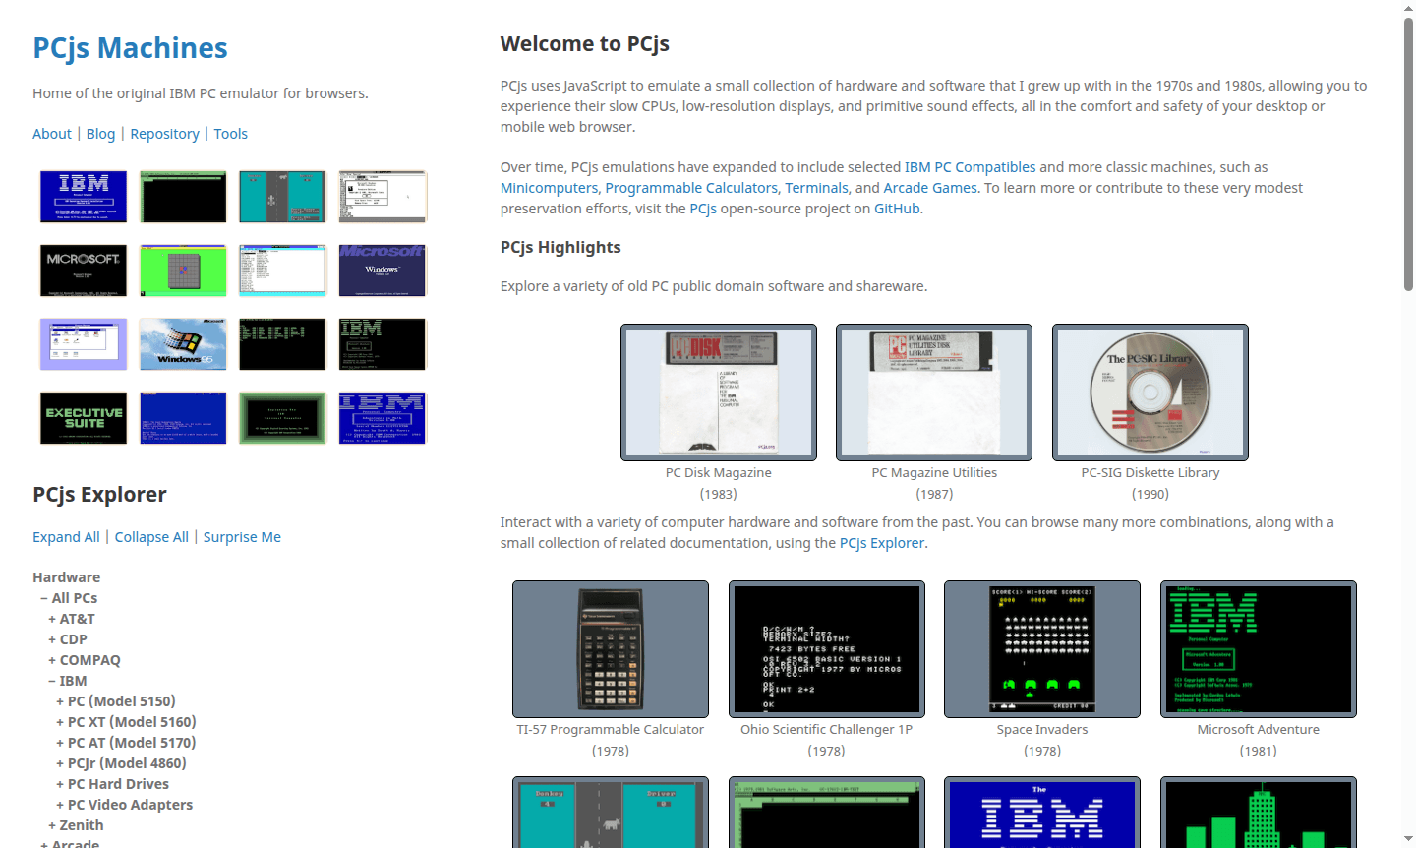The width and height of the screenshot is (1416, 848).
Task: Select the teal Donkey driving game thumbnail
Action: point(610,813)
